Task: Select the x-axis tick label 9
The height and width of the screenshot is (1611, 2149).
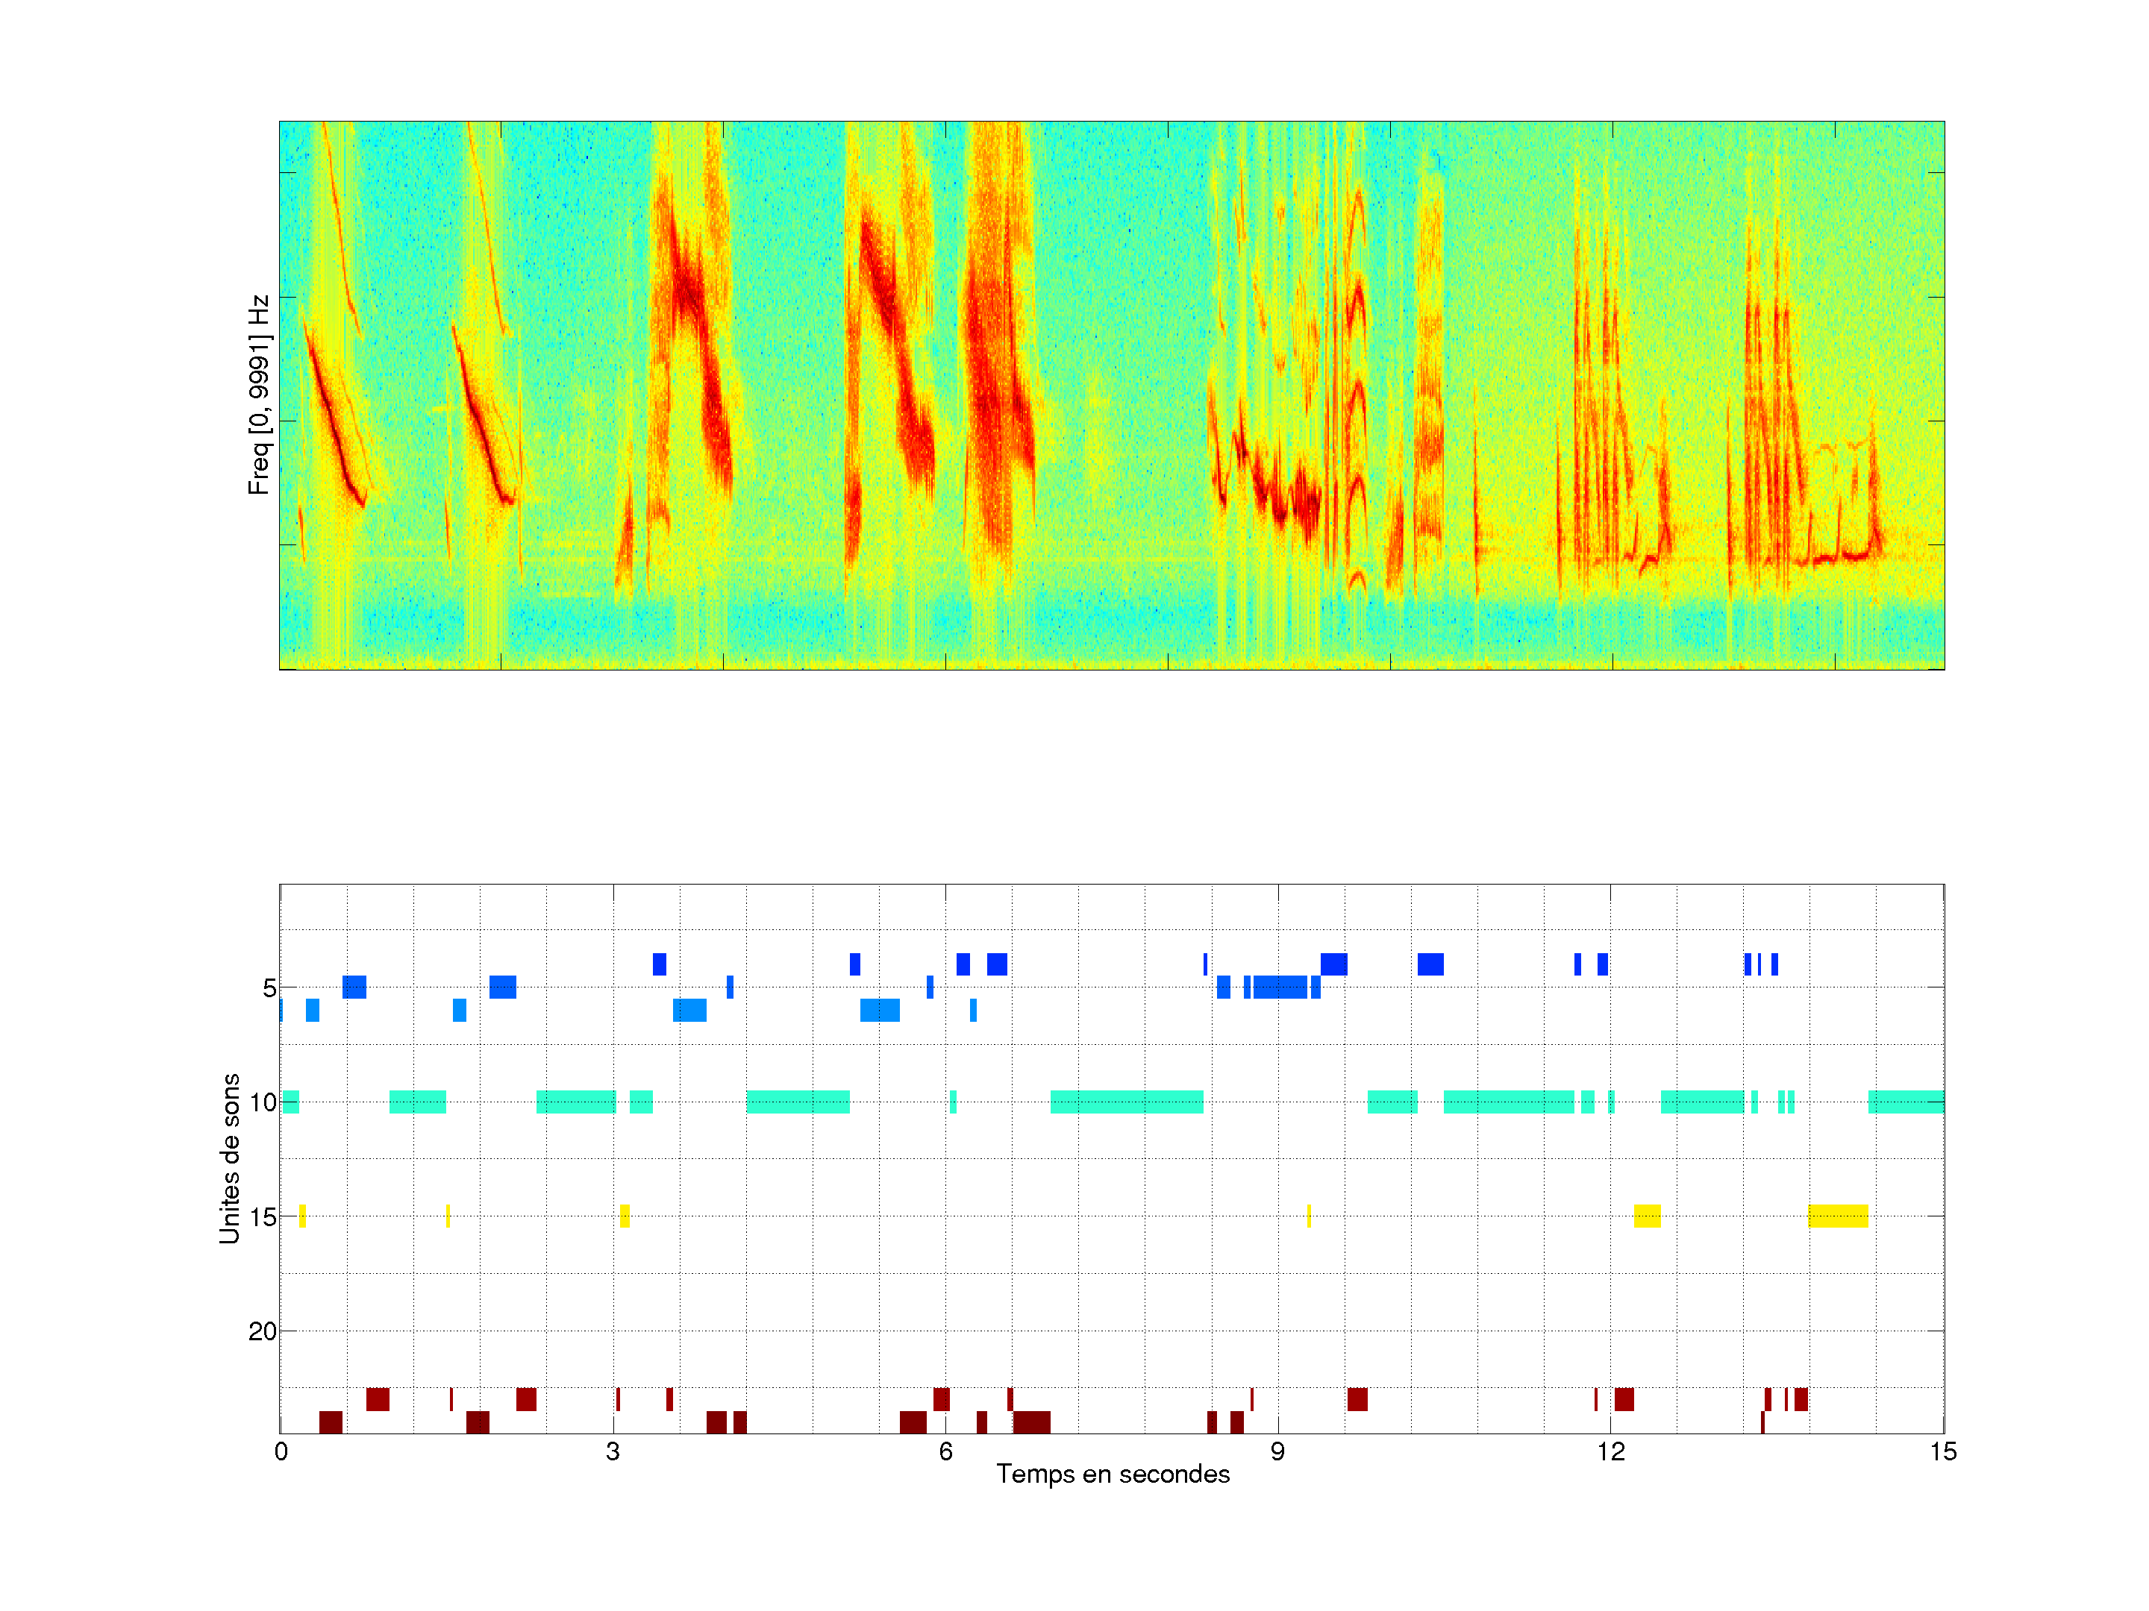Action: pyautogui.click(x=1277, y=1451)
